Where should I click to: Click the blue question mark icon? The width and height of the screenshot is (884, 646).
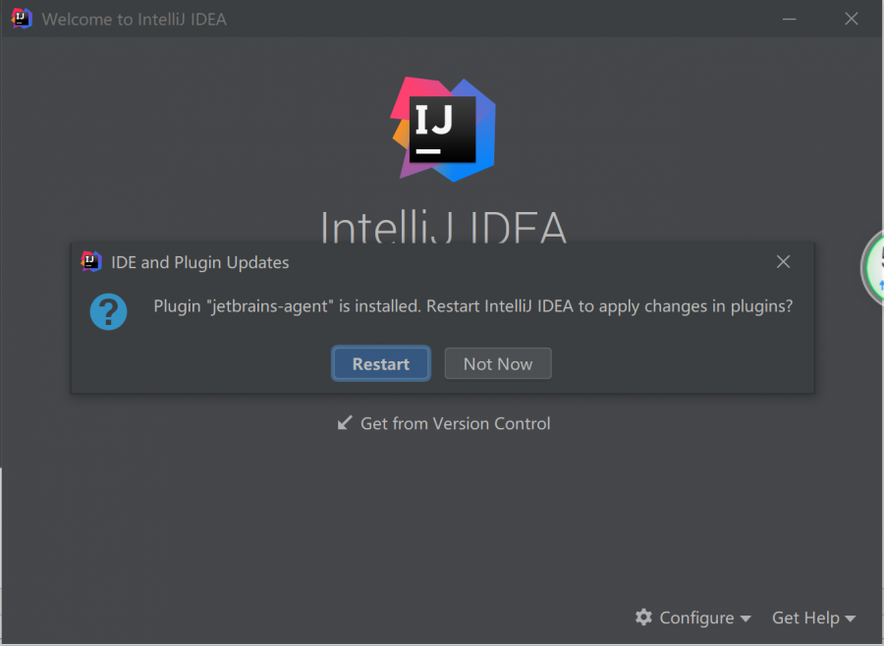coord(108,311)
